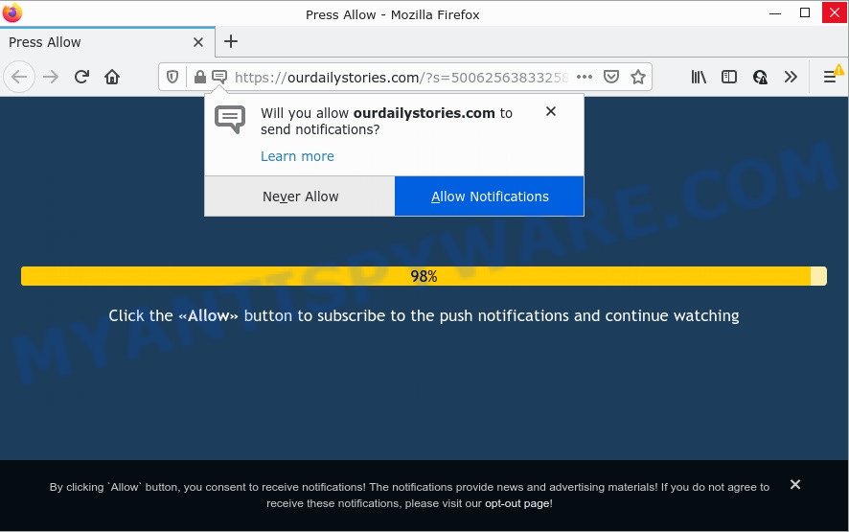Screen dimensions: 849x532
Task: Toggle the sidebar view
Action: (729, 77)
